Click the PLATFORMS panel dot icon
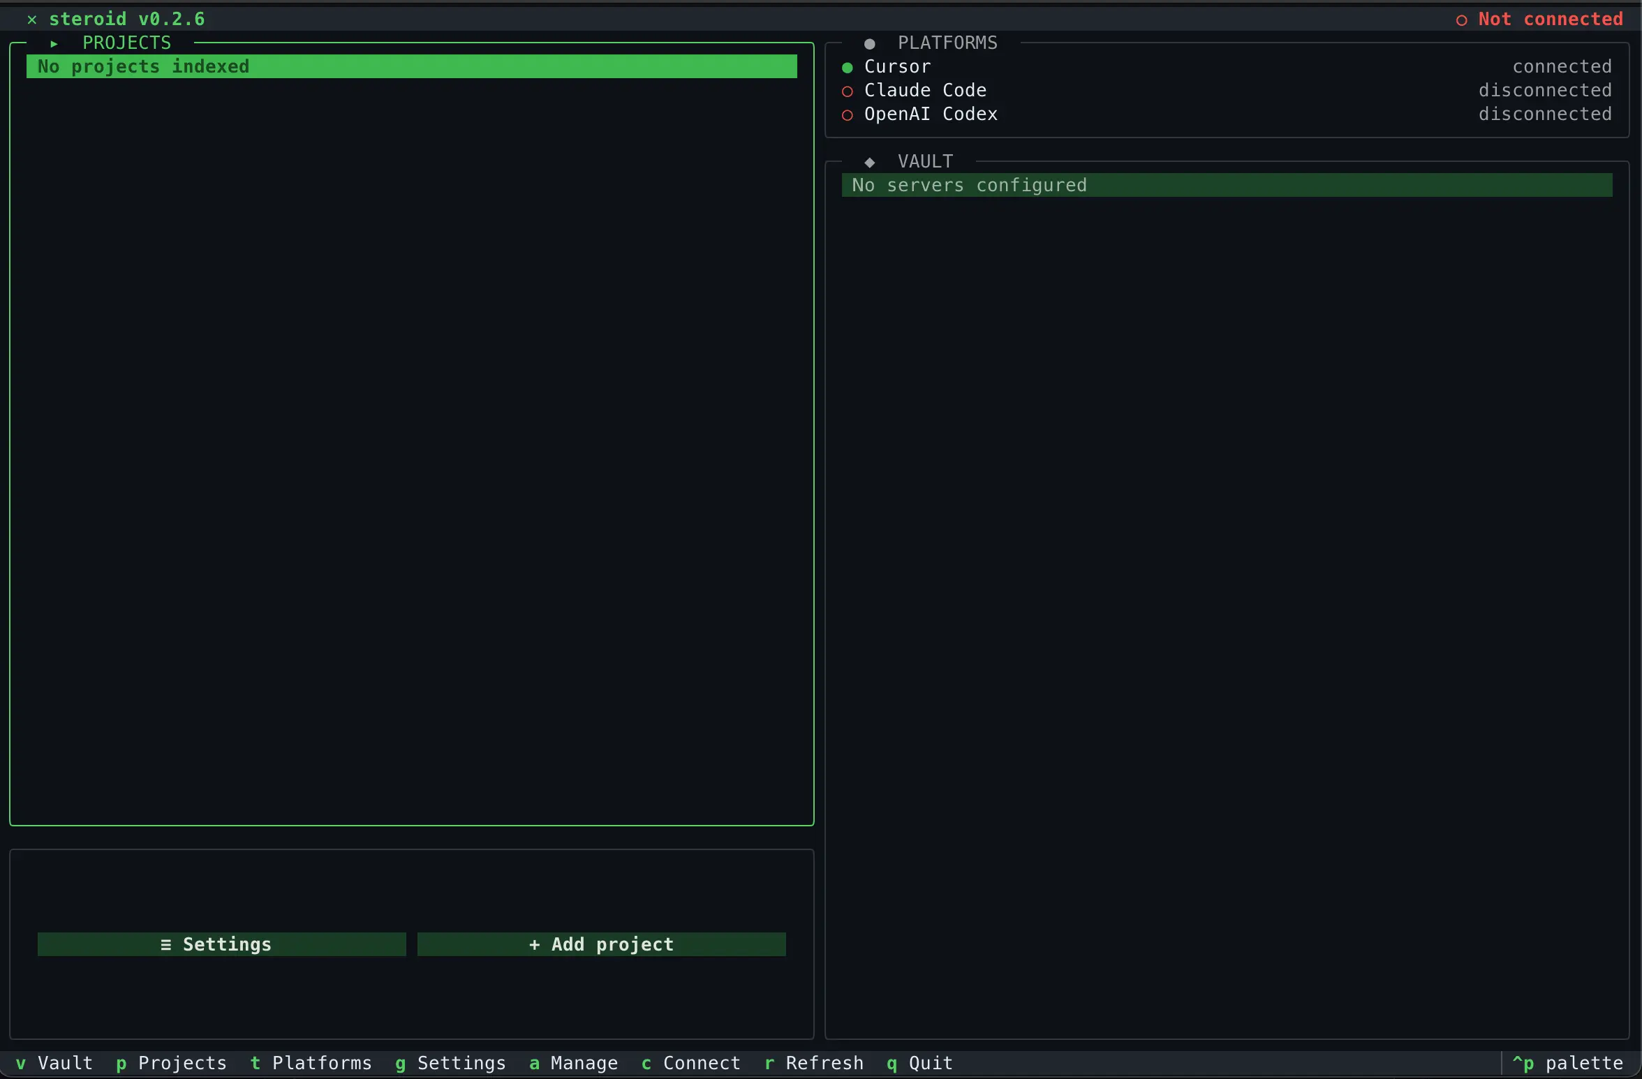 tap(870, 44)
